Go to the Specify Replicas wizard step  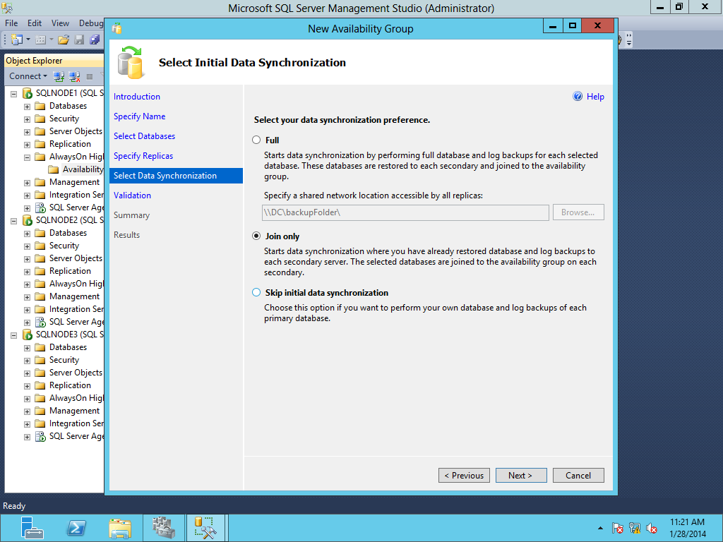143,156
